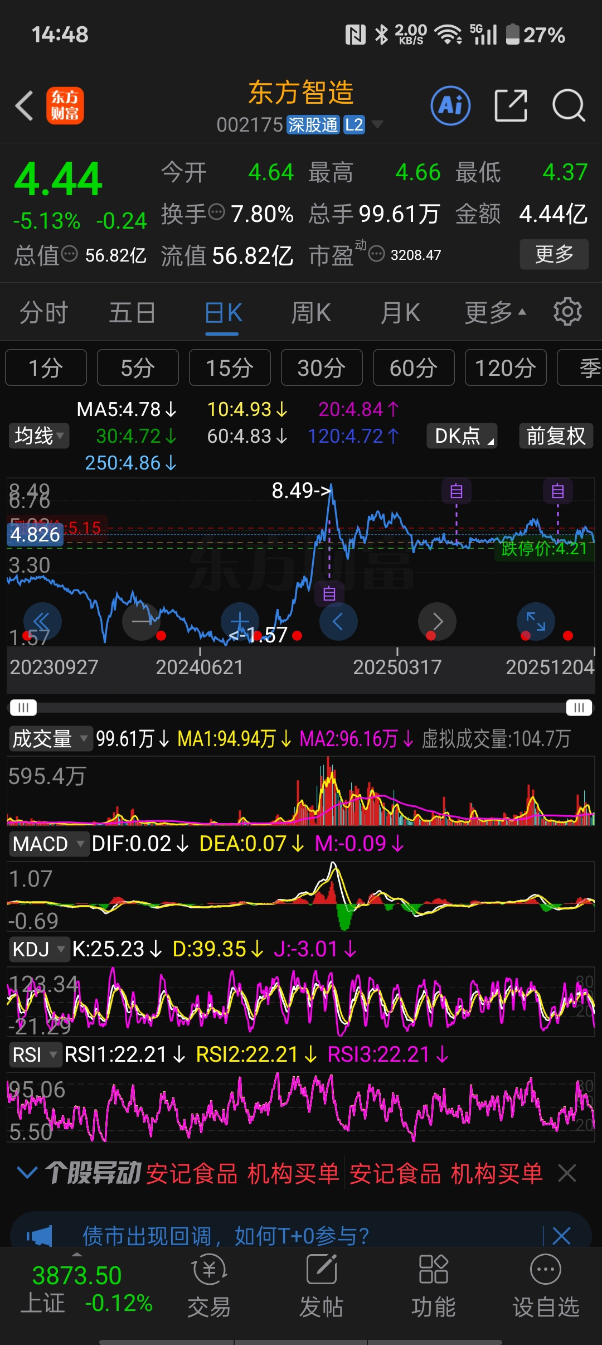The height and width of the screenshot is (1345, 602).
Task: Select the 120分 interval
Action: coord(506,367)
